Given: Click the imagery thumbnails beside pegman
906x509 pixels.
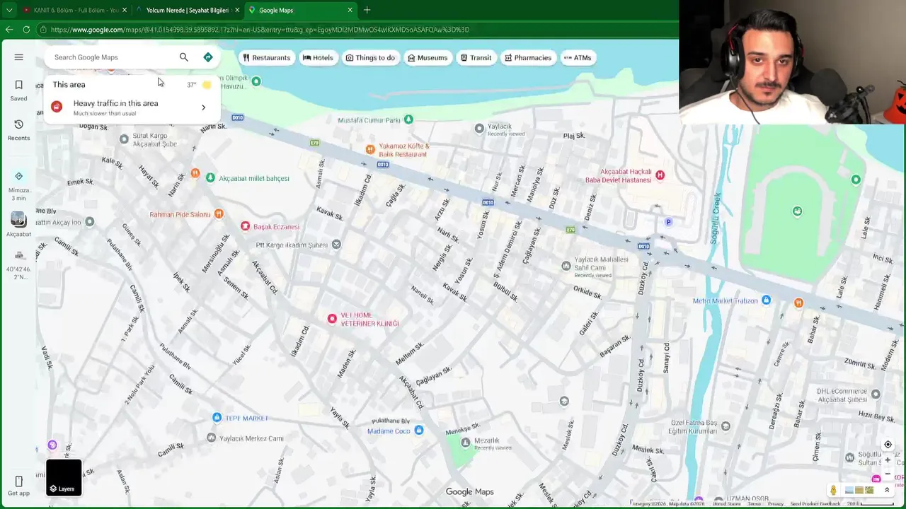Looking at the screenshot, I should (859, 490).
